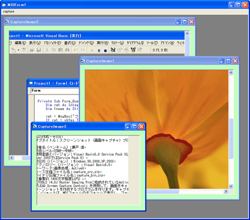This screenshot has width=250, height=220.
Task: Open the ツール(T) menu
Action: coord(152,43)
